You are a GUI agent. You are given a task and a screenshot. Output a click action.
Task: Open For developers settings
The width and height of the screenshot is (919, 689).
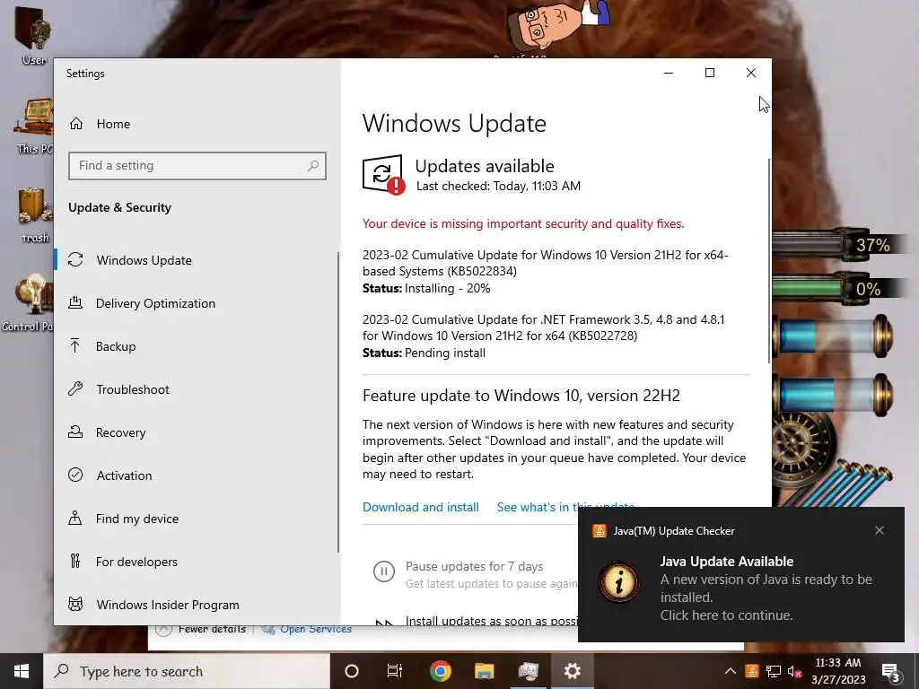[x=136, y=562]
